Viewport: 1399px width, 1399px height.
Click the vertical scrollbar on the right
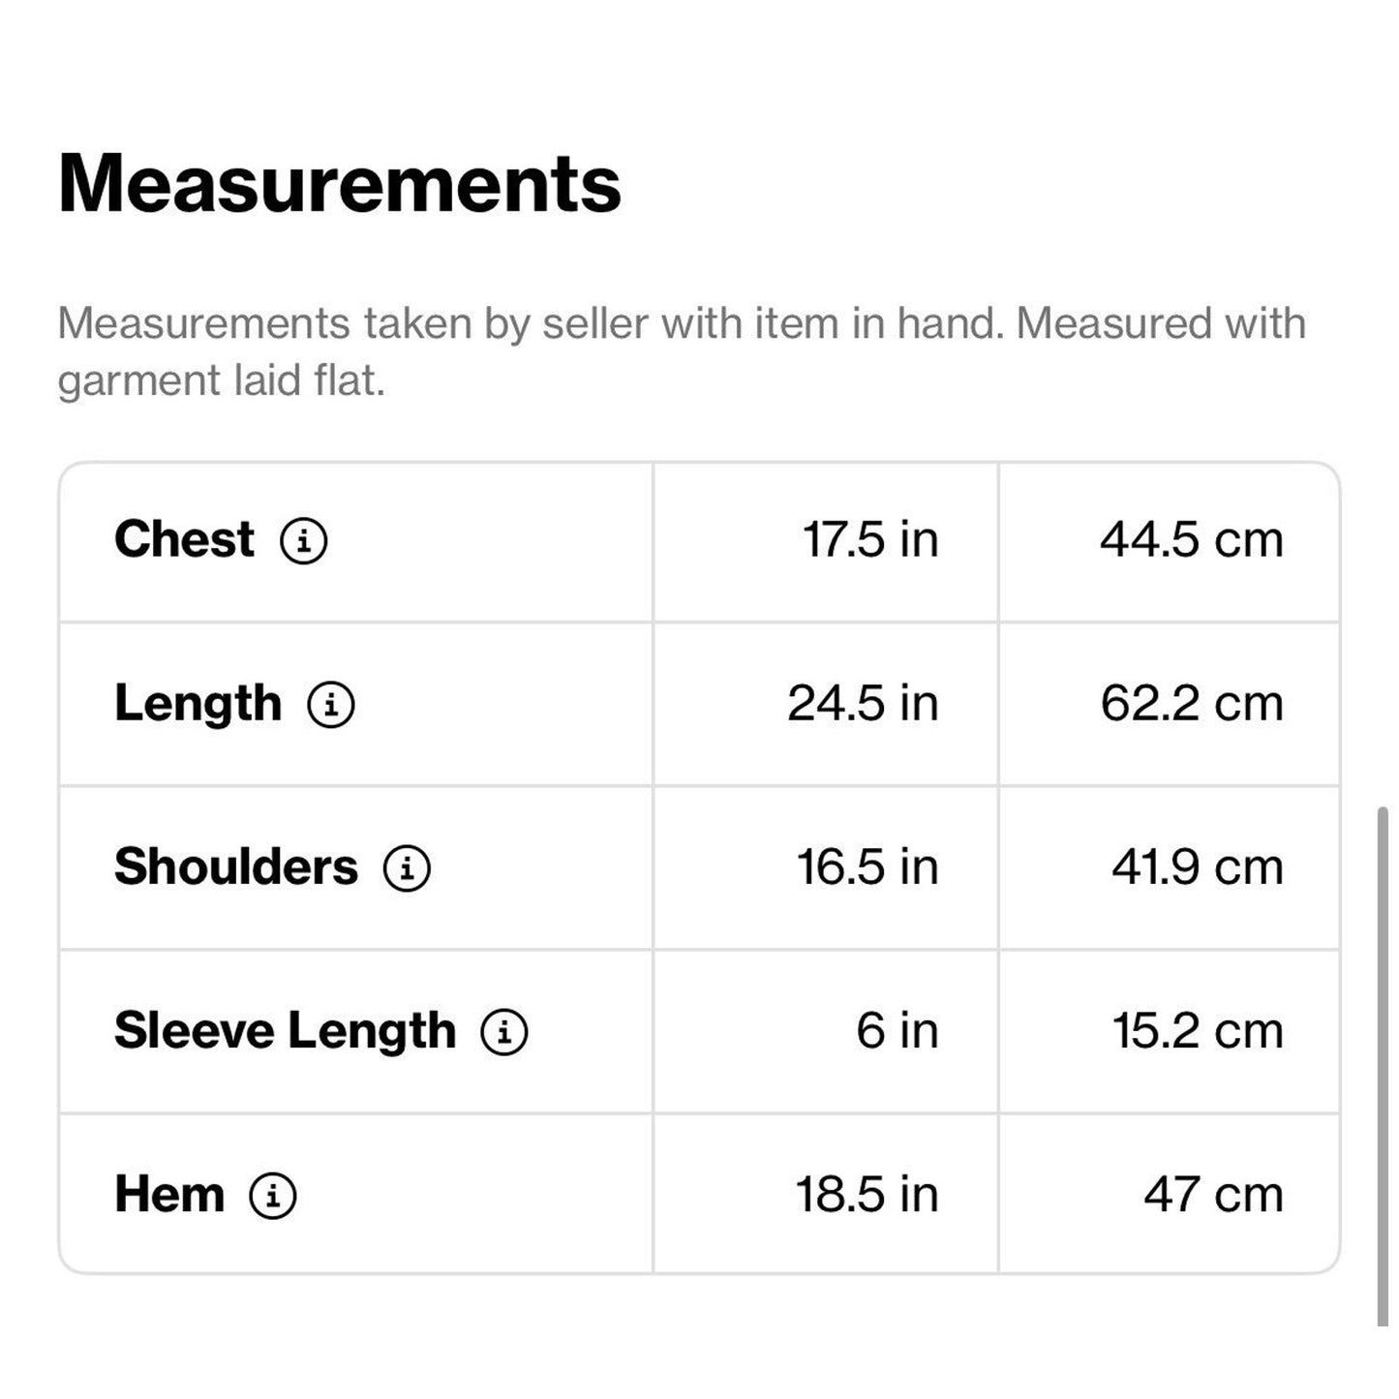click(x=1383, y=1065)
